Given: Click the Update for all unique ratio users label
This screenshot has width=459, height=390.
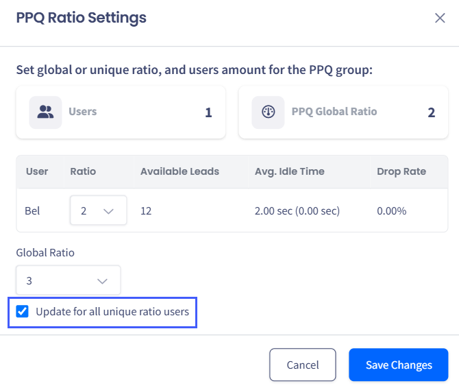Looking at the screenshot, I should coord(112,312).
